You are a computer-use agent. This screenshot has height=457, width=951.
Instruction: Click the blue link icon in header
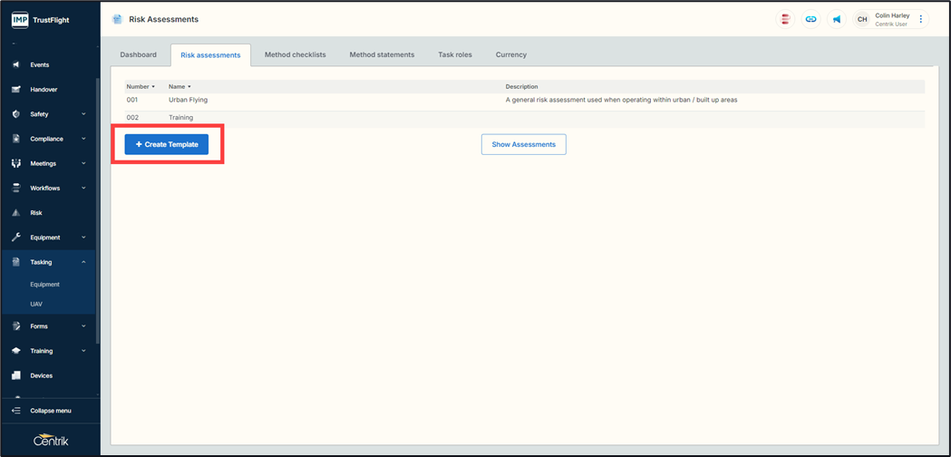pos(810,19)
